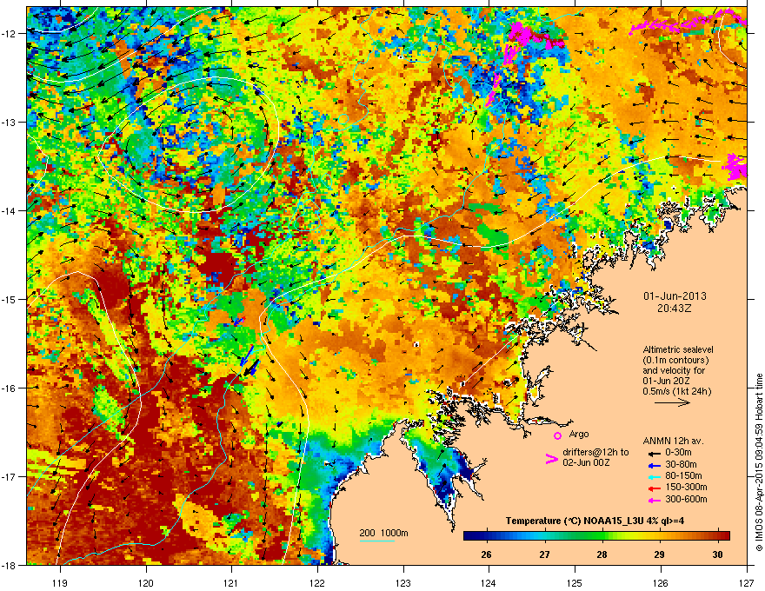765x591 pixels.
Task: Click the latitude axis label -17
Action: point(10,476)
